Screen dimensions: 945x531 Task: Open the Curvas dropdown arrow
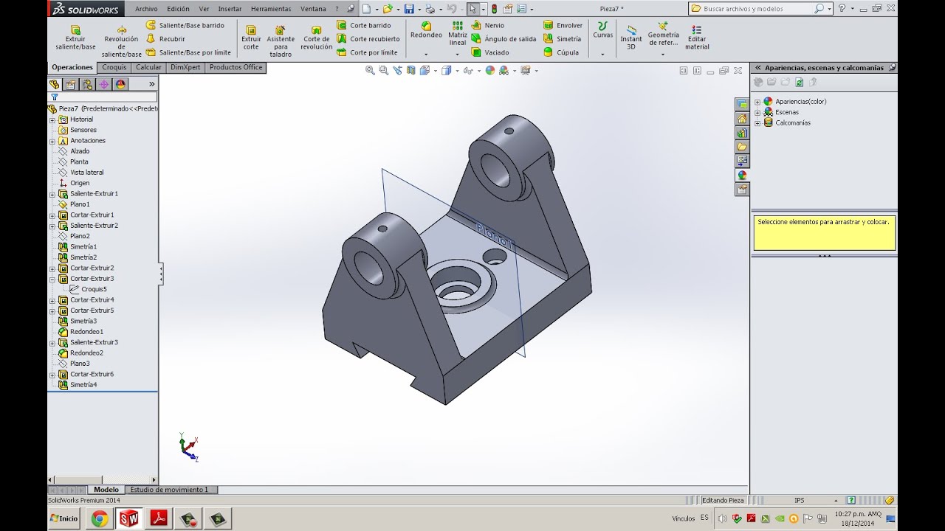click(x=602, y=54)
